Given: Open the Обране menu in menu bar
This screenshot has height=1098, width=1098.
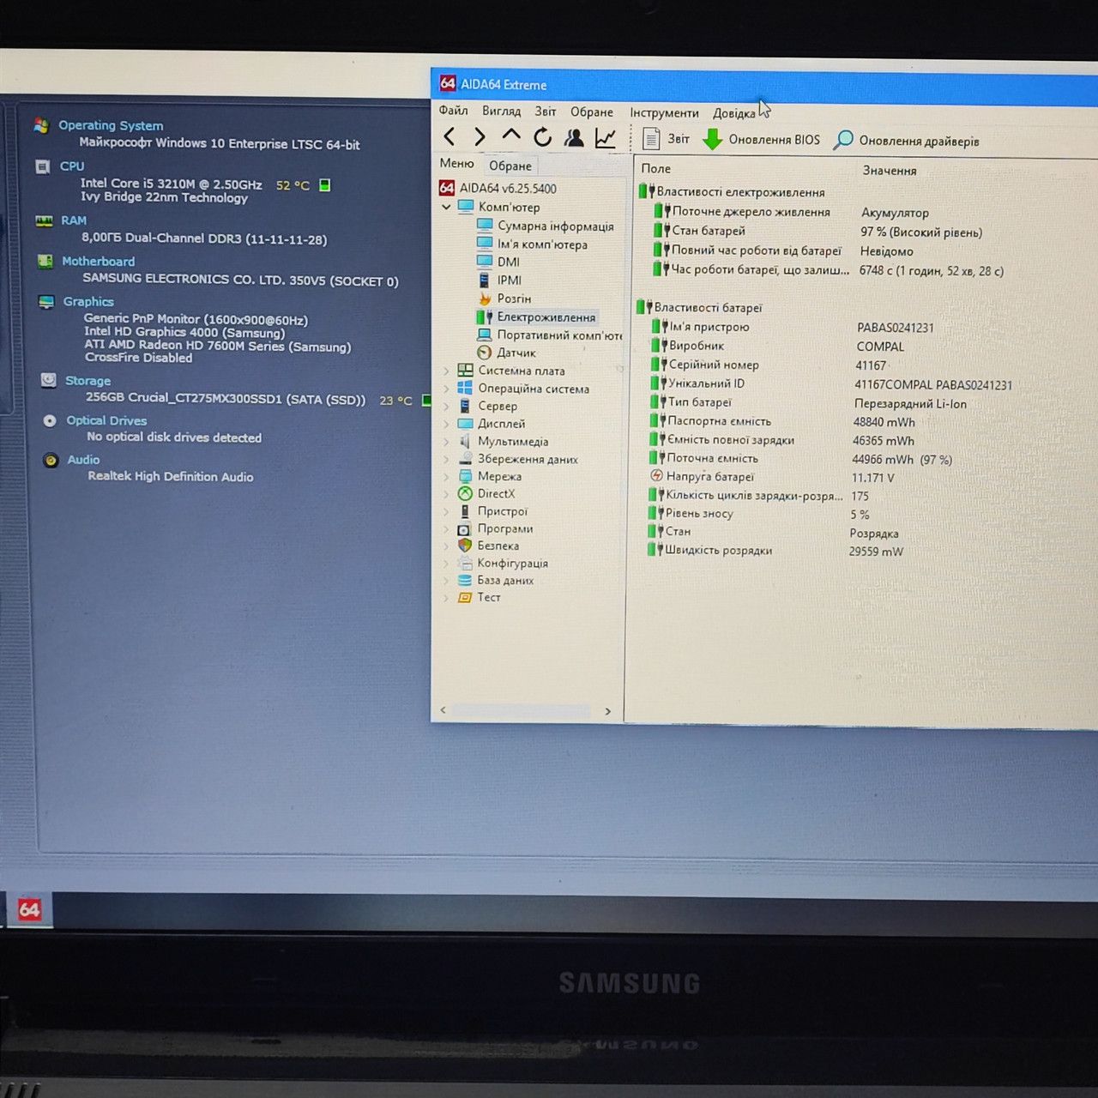Looking at the screenshot, I should tap(592, 112).
